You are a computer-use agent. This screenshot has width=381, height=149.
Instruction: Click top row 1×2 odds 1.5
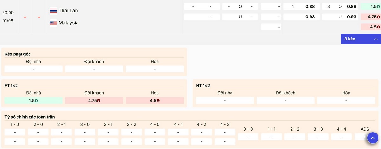point(371,7)
